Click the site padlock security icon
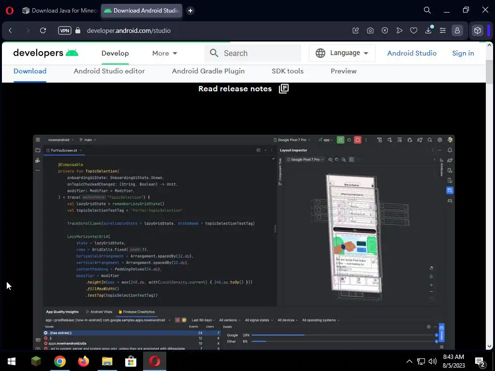 pos(78,30)
